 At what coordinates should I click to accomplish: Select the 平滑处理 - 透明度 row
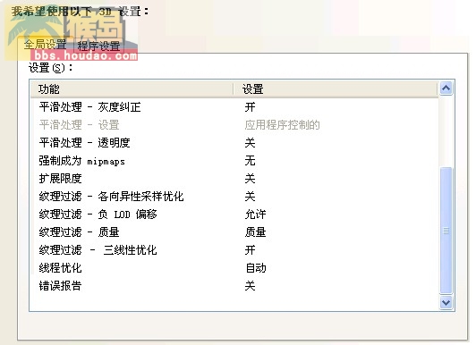pos(234,143)
